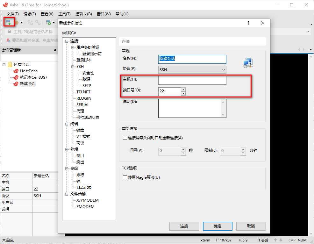Click the 说明 description text area
The width and height of the screenshot is (314, 244).
(192, 108)
